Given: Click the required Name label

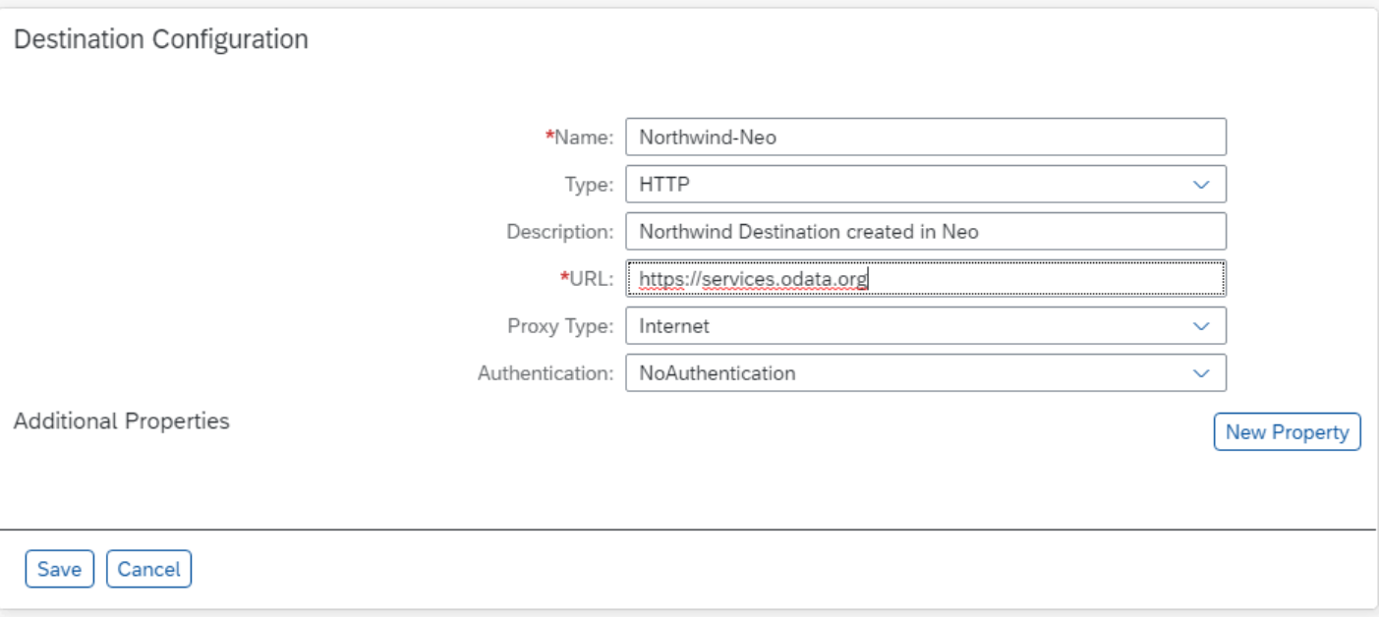Looking at the screenshot, I should (x=583, y=138).
